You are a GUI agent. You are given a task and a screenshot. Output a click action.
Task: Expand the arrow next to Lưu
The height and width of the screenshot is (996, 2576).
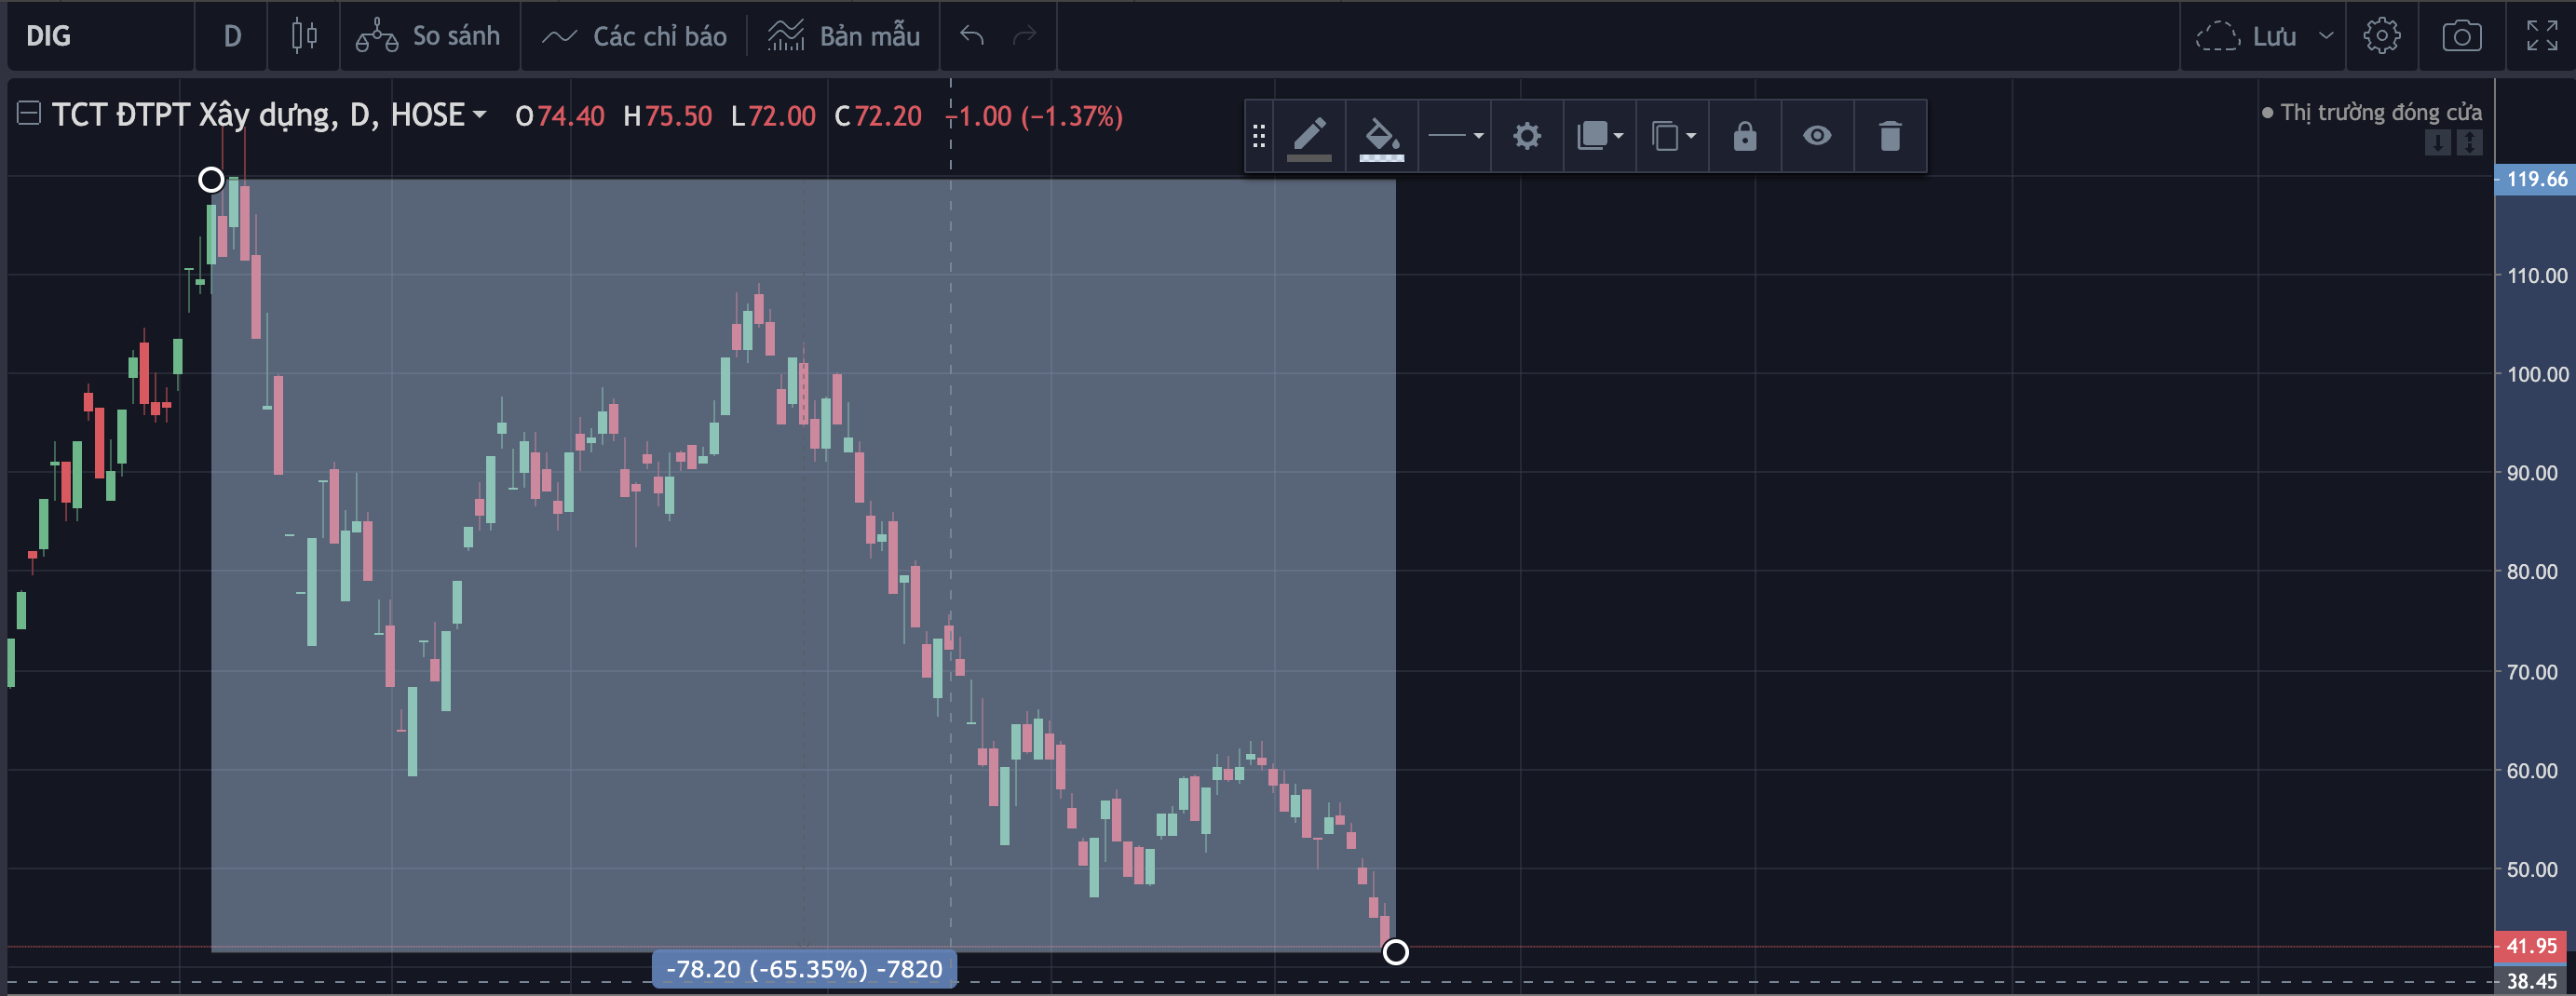coord(2326,36)
